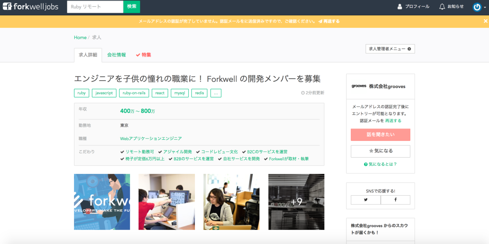The width and height of the screenshot is (489, 244).
Task: Click the ruby-on-rails tag
Action: 134,93
